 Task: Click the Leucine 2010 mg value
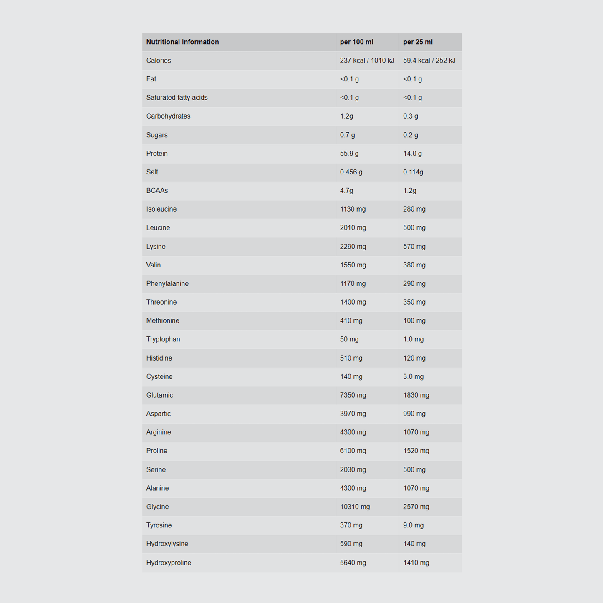click(x=353, y=228)
